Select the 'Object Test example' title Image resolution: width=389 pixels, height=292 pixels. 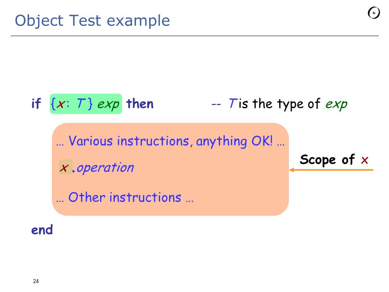(92, 20)
